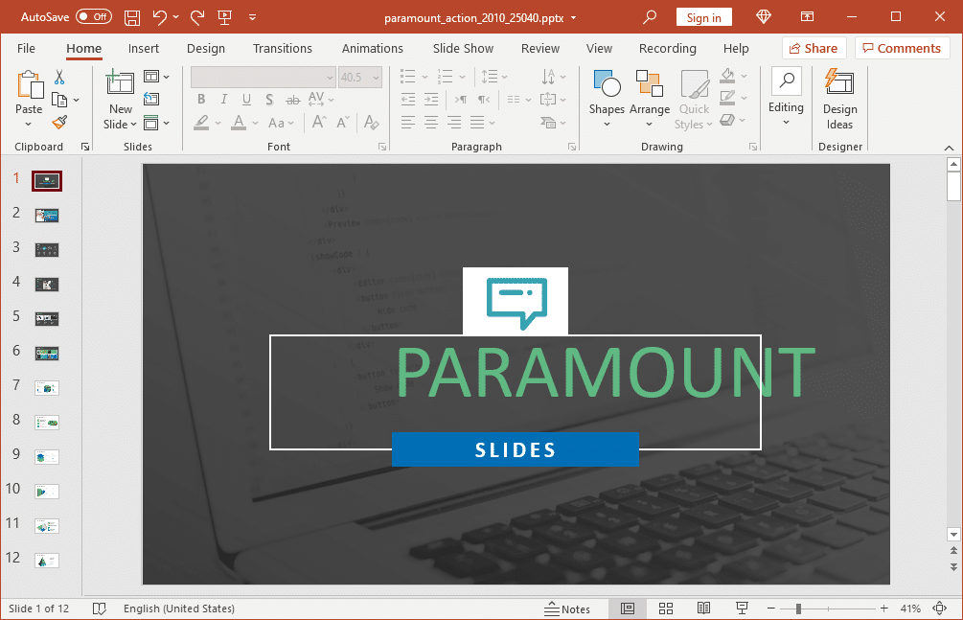Toggle Bold text formatting
The height and width of the screenshot is (620, 963).
coord(201,100)
